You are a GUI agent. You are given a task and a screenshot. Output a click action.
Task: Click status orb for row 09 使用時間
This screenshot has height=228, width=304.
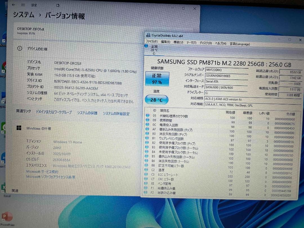[x=147, y=120]
